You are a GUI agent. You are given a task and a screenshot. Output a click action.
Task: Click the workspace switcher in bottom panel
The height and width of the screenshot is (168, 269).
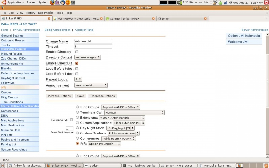[x=249, y=165]
